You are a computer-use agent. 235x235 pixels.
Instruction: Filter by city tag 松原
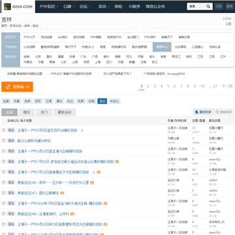(81, 101)
